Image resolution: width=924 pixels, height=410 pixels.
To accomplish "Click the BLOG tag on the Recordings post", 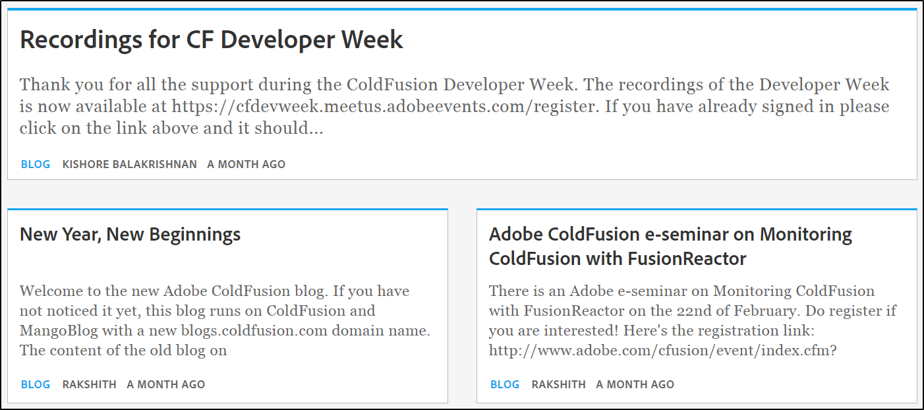I will 36,164.
